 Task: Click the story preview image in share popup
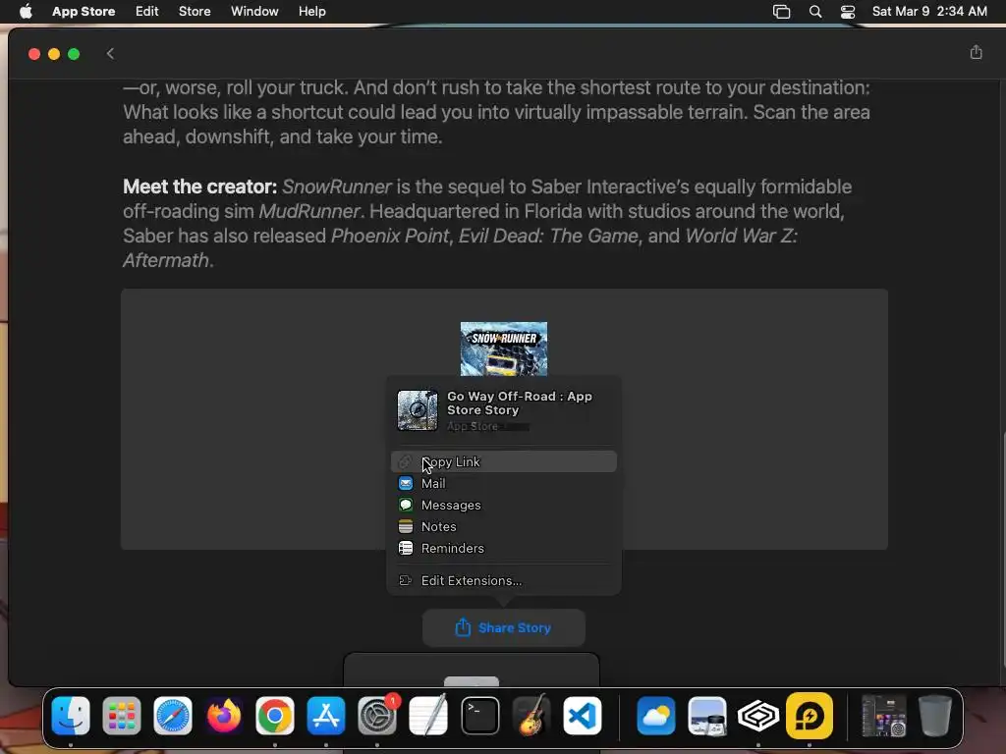click(x=418, y=410)
